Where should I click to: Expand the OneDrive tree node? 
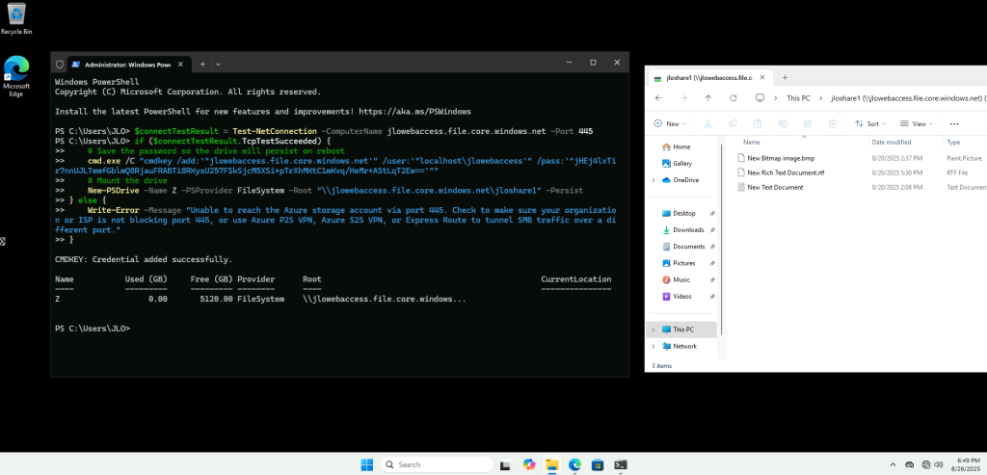tap(654, 180)
